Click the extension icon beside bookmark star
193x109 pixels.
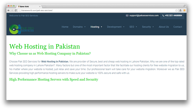(180, 10)
